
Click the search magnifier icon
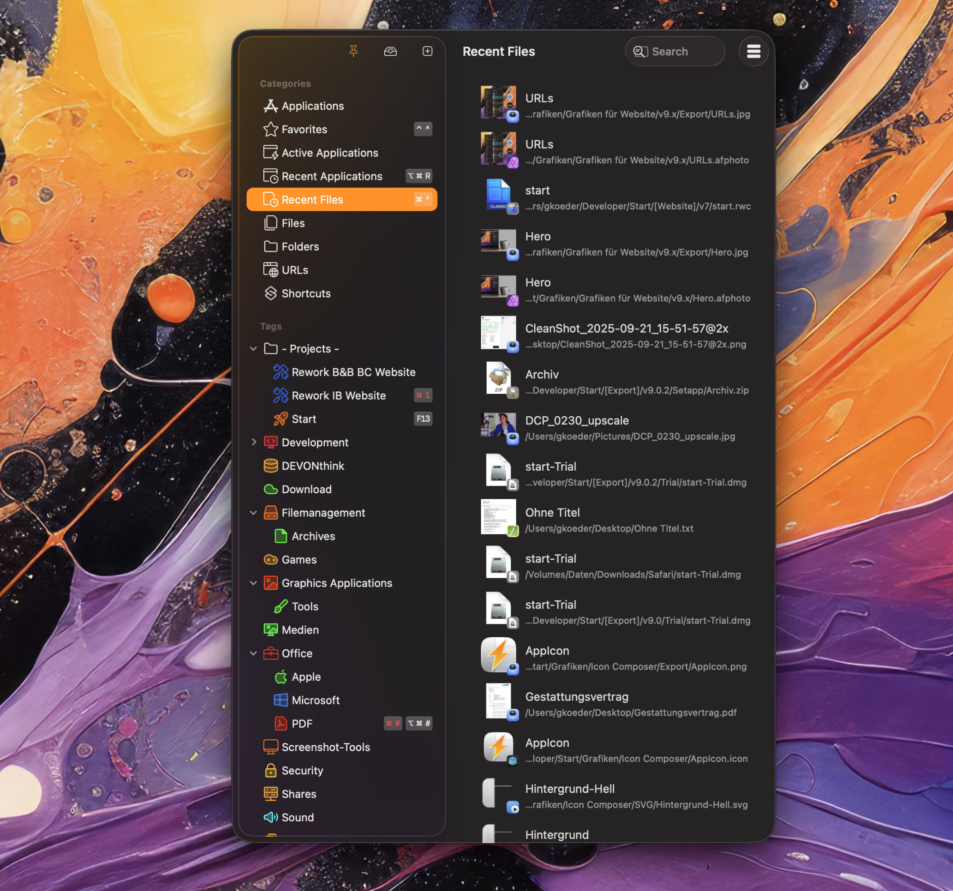tap(640, 51)
